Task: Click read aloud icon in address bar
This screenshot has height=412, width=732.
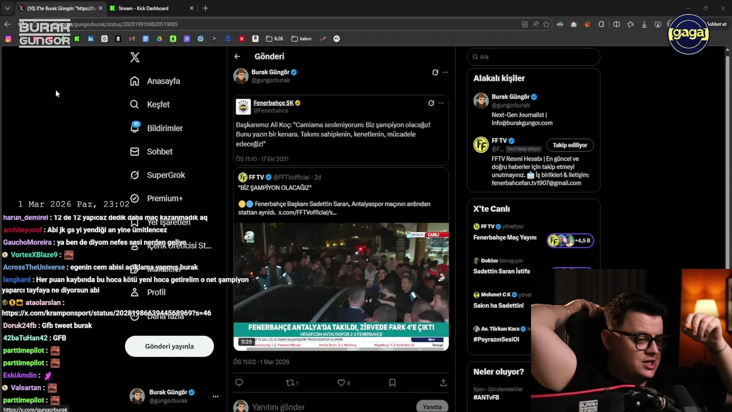Action: pos(536,24)
